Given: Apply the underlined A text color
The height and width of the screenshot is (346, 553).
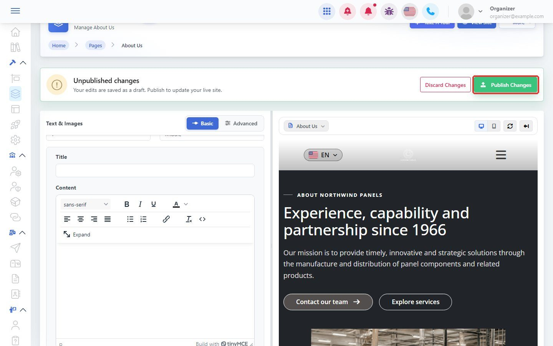Looking at the screenshot, I should [176, 204].
